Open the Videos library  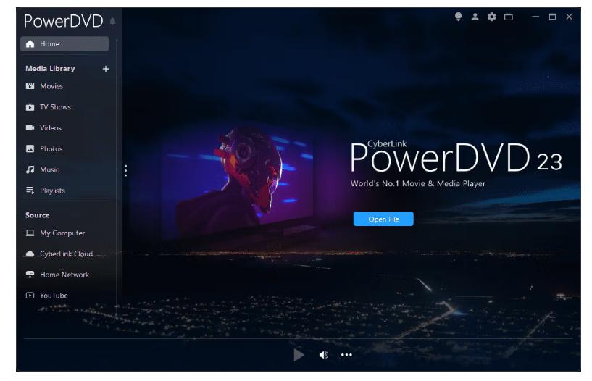point(50,128)
